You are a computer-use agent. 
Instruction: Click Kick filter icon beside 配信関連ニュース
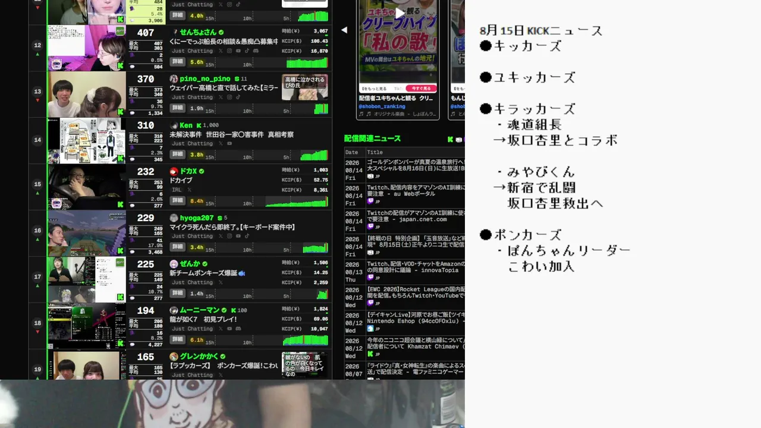click(451, 139)
